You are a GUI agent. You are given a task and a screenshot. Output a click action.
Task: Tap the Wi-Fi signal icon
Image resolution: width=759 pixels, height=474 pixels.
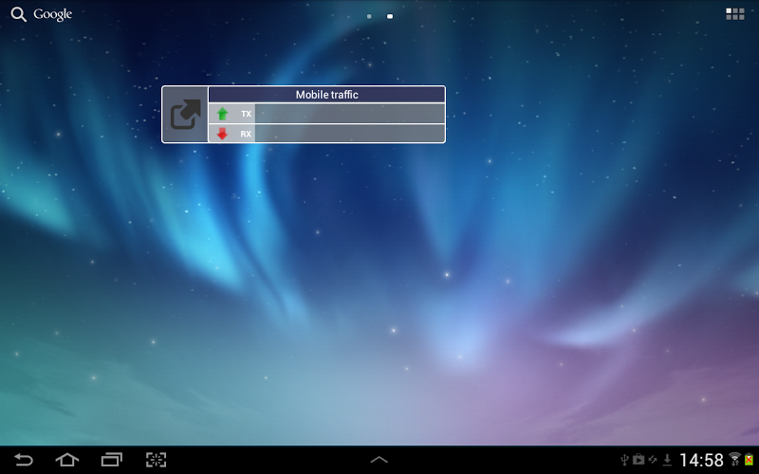(734, 459)
